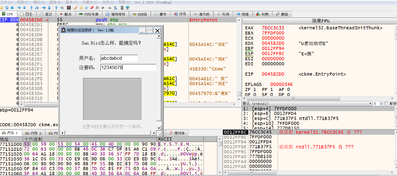Switch to the 引用 tab
Viewport: 397px width, 176px height.
pos(223,14)
